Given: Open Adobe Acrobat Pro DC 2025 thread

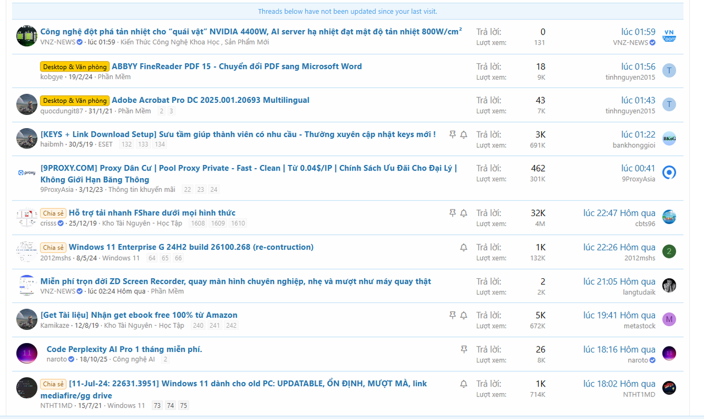Looking at the screenshot, I should tap(211, 100).
